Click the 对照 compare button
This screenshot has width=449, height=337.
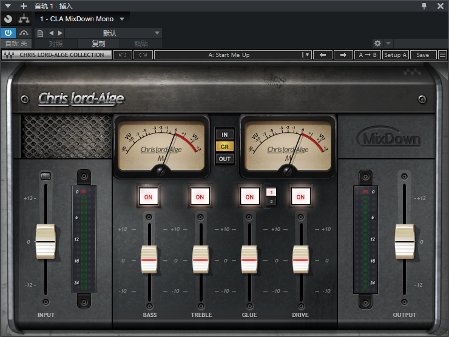[x=56, y=44]
